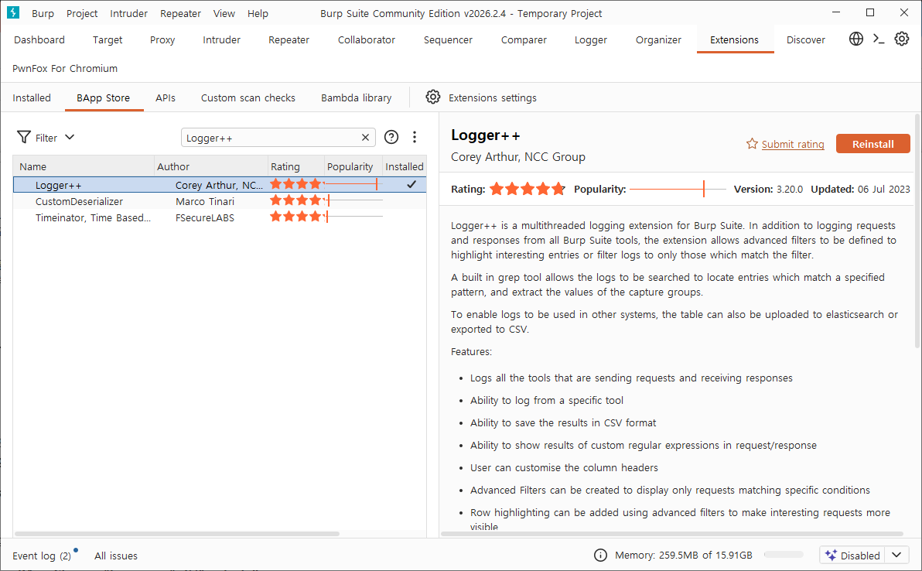922x571 pixels.
Task: Click the Submit rating star icon
Action: click(752, 143)
